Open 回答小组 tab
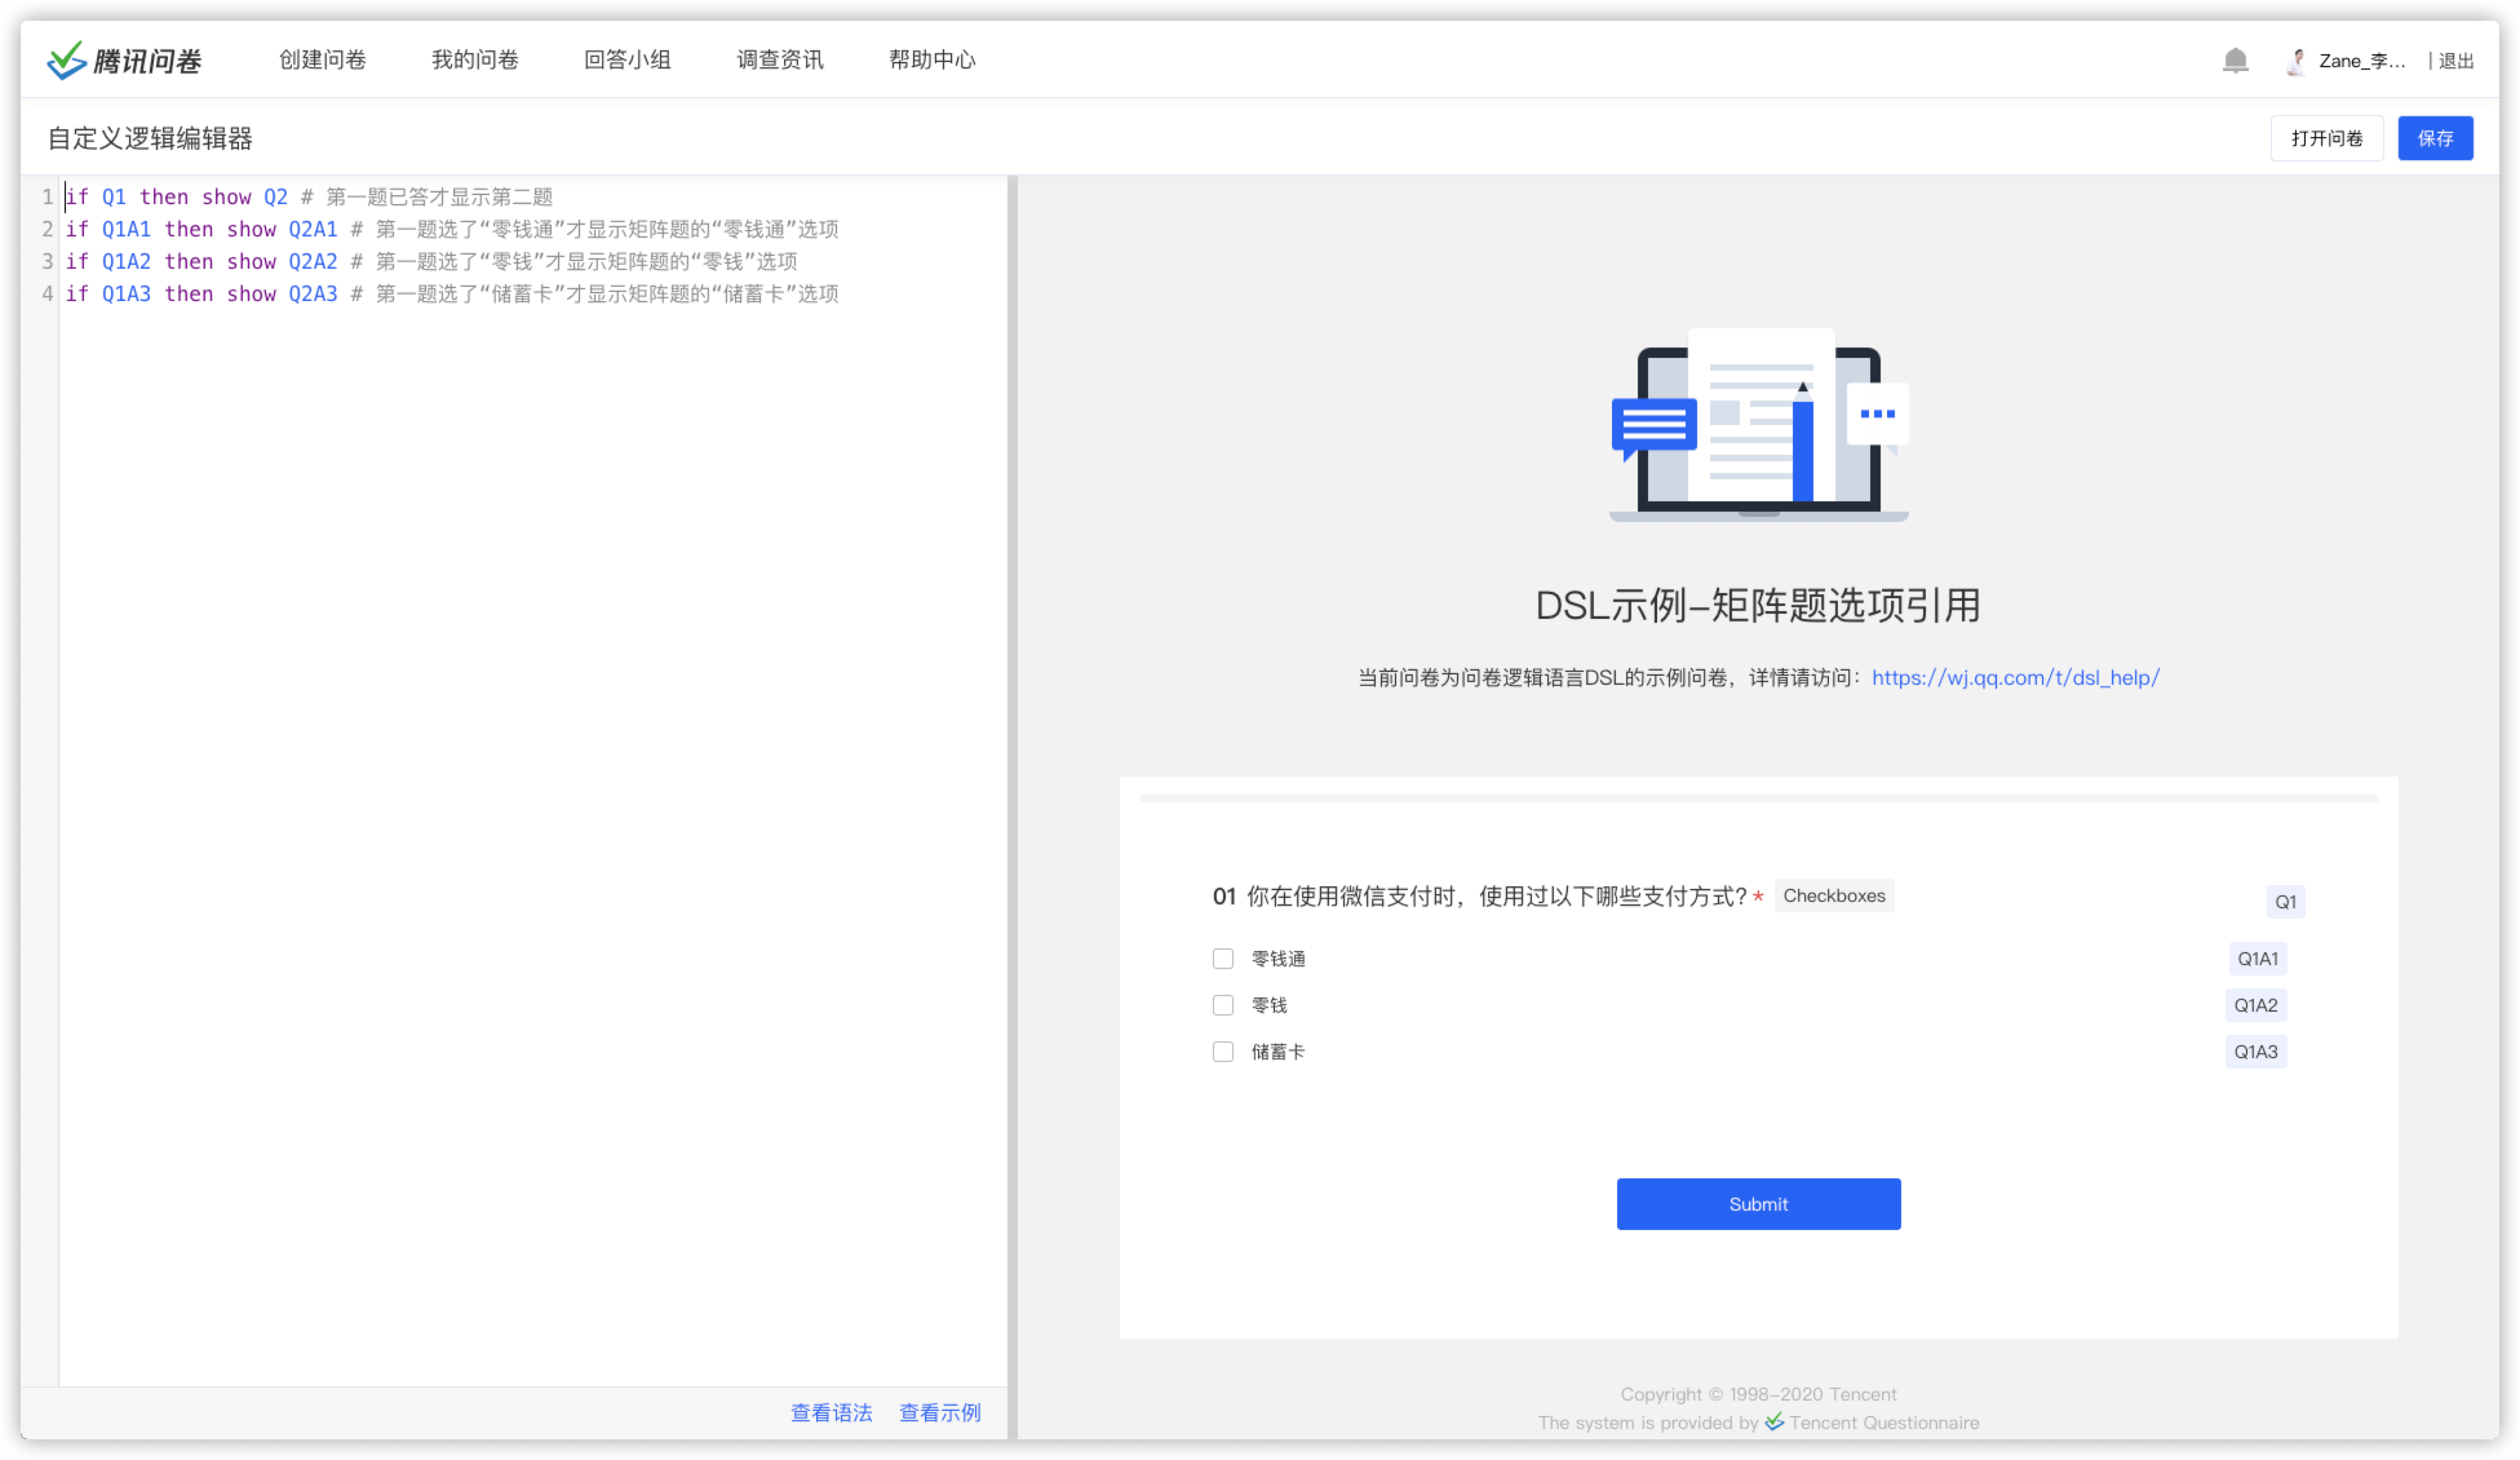2520x1460 pixels. pyautogui.click(x=627, y=60)
